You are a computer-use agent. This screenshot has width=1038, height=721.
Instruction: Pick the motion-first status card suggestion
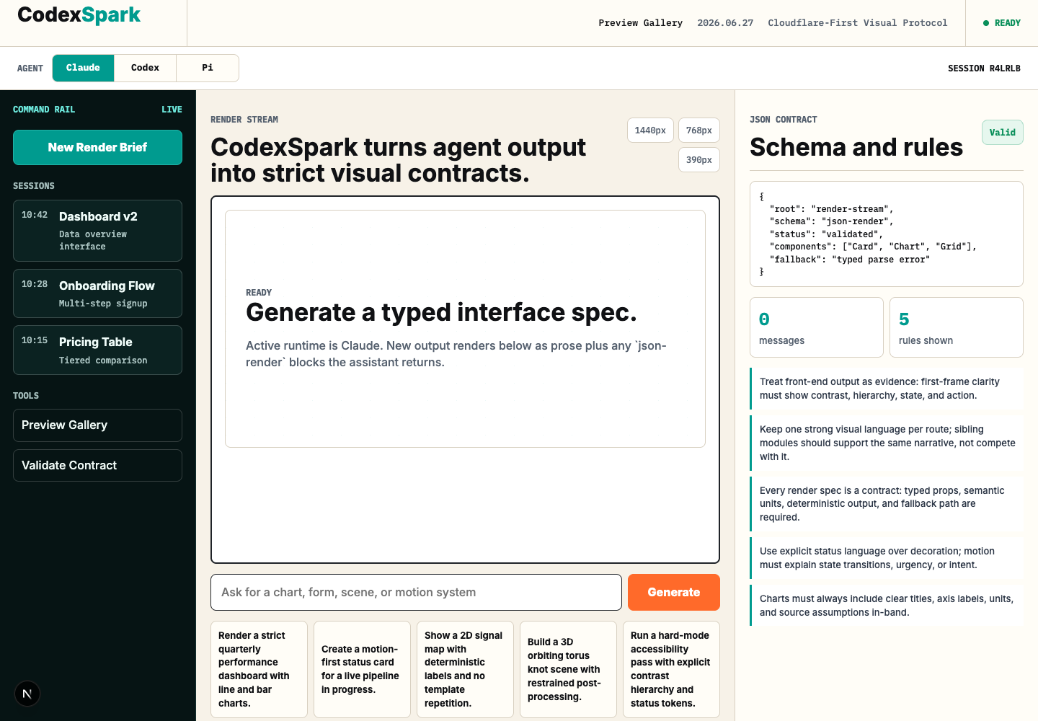(362, 669)
